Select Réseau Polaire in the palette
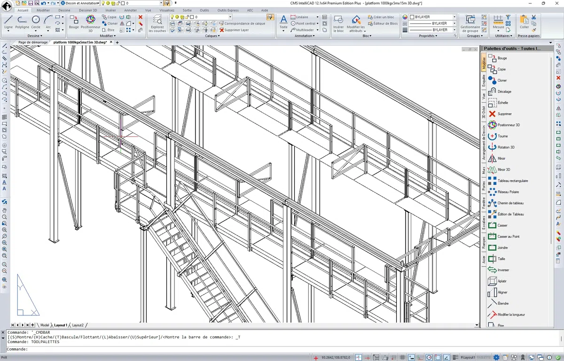 [503, 192]
